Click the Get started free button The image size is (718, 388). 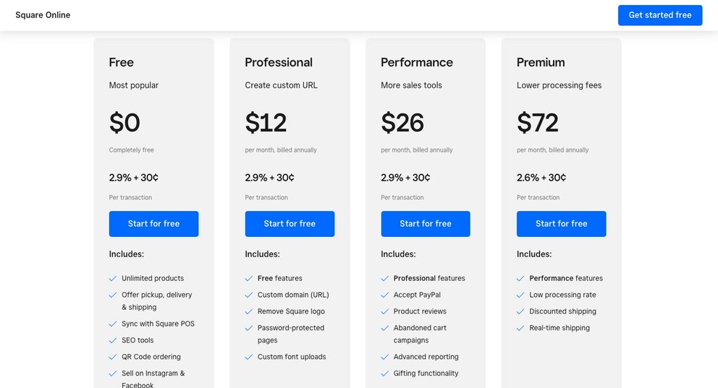pos(659,15)
